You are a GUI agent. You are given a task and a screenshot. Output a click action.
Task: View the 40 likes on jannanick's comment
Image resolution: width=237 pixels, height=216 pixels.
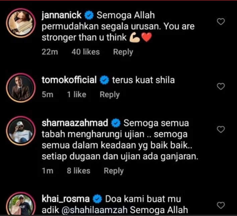[x=86, y=52]
